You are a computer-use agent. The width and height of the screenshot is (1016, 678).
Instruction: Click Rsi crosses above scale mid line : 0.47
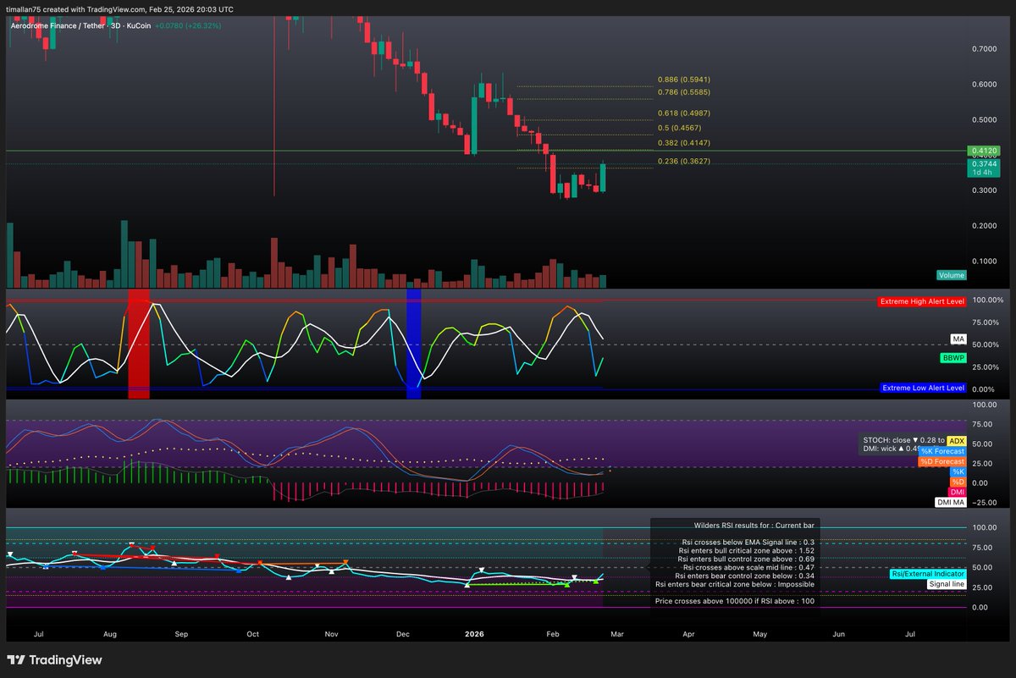point(749,567)
